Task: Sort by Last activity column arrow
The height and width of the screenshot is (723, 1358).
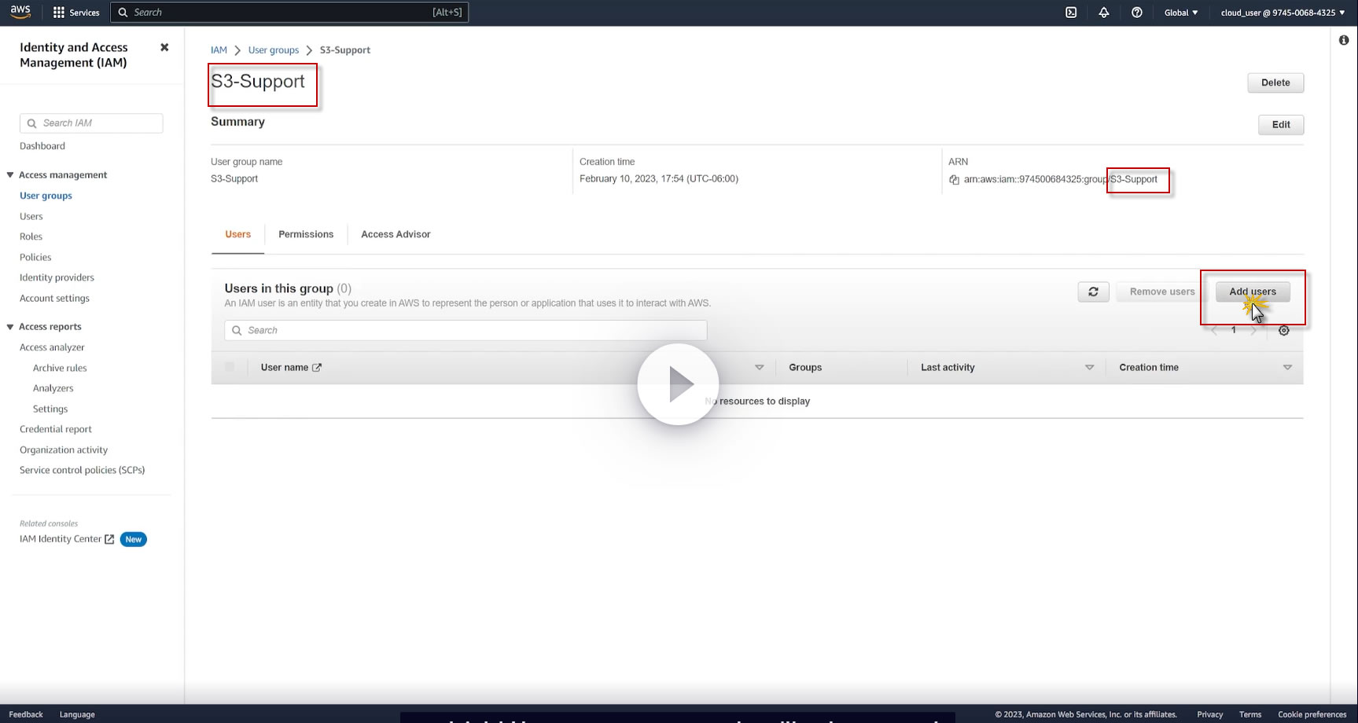Action: [x=1089, y=368]
